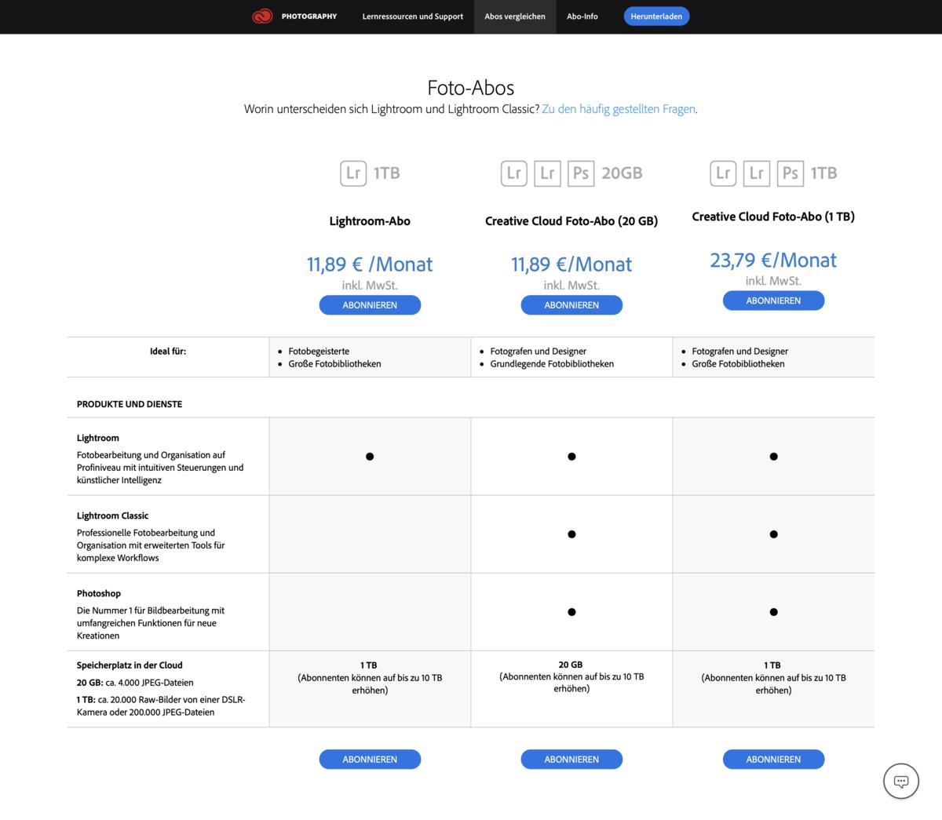Viewport: 942px width, 820px height.
Task: Click Ps icon in Foto-Abo 1TB header
Action: tap(790, 173)
